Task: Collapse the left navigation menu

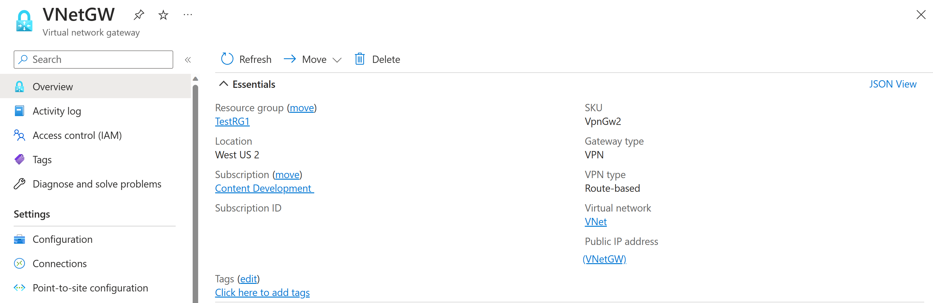Action: click(188, 60)
